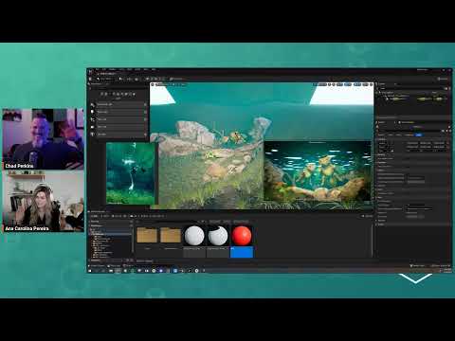Open the Platforms dropdown in toolbar

pos(176,79)
